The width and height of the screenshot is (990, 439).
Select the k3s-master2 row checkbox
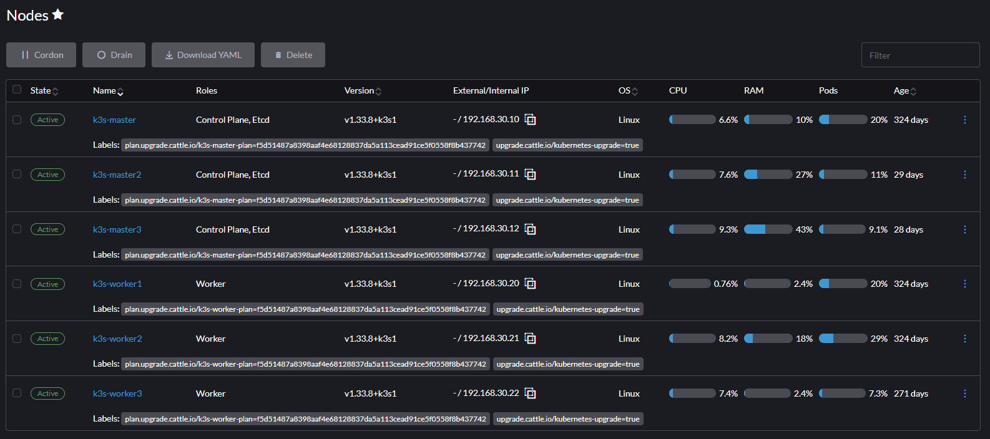click(x=17, y=174)
